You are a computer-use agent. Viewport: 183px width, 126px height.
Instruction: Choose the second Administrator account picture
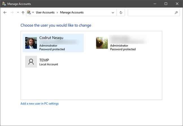pos(102,43)
